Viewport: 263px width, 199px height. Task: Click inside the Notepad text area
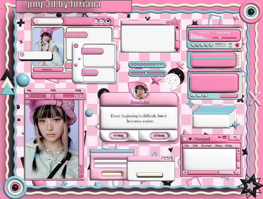[209, 159]
